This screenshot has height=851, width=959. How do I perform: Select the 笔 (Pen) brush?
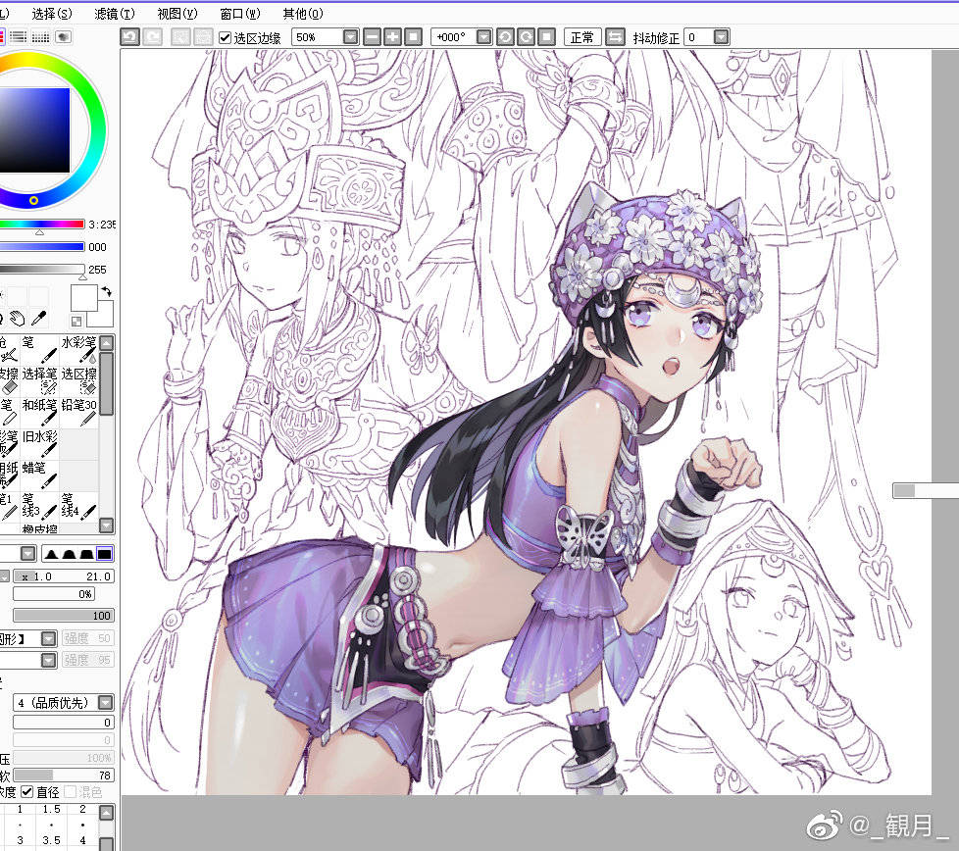click(39, 350)
